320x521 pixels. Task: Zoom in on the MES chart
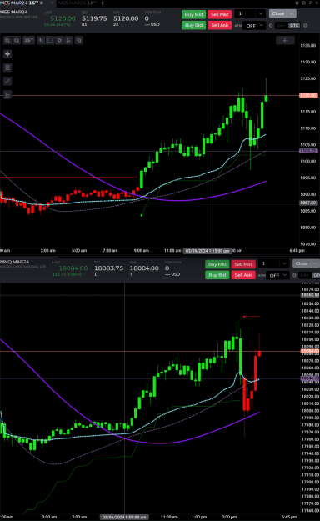[7, 40]
